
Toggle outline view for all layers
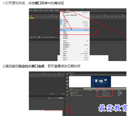(33, 16)
